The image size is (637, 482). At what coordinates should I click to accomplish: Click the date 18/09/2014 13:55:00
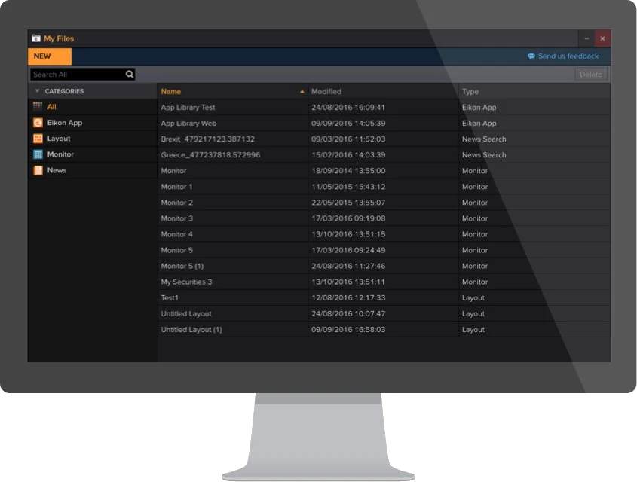[x=348, y=171]
